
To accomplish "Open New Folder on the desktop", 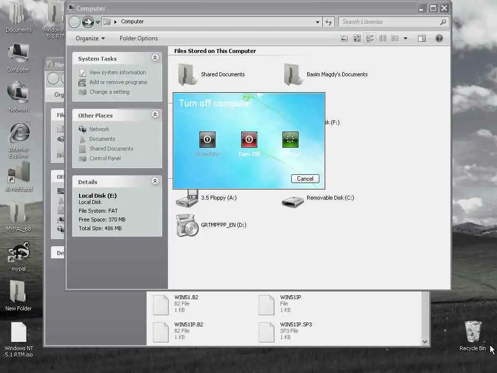I will click(x=18, y=296).
